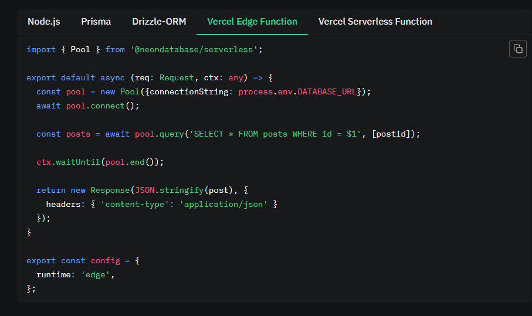The width and height of the screenshot is (532, 316).
Task: Click 'ctx: any' parameter in function signature
Action: coord(223,77)
